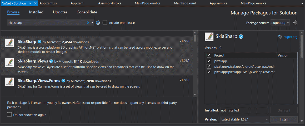Click the verified badge next to SkiaSharp title
This screenshot has width=305, height=126.
click(x=241, y=36)
